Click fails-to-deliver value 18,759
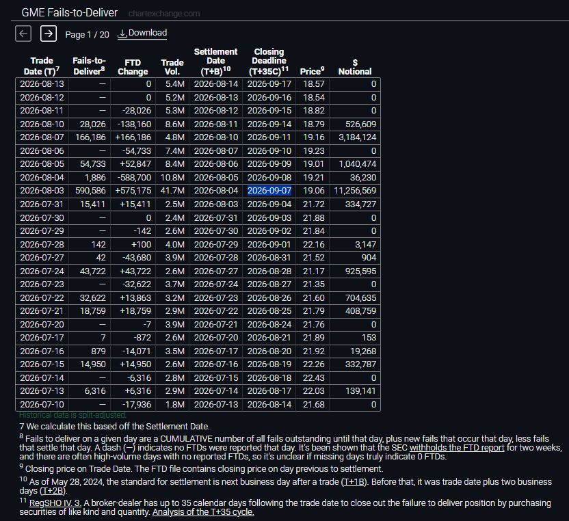Screen dimensions: 569x521 coord(92,311)
